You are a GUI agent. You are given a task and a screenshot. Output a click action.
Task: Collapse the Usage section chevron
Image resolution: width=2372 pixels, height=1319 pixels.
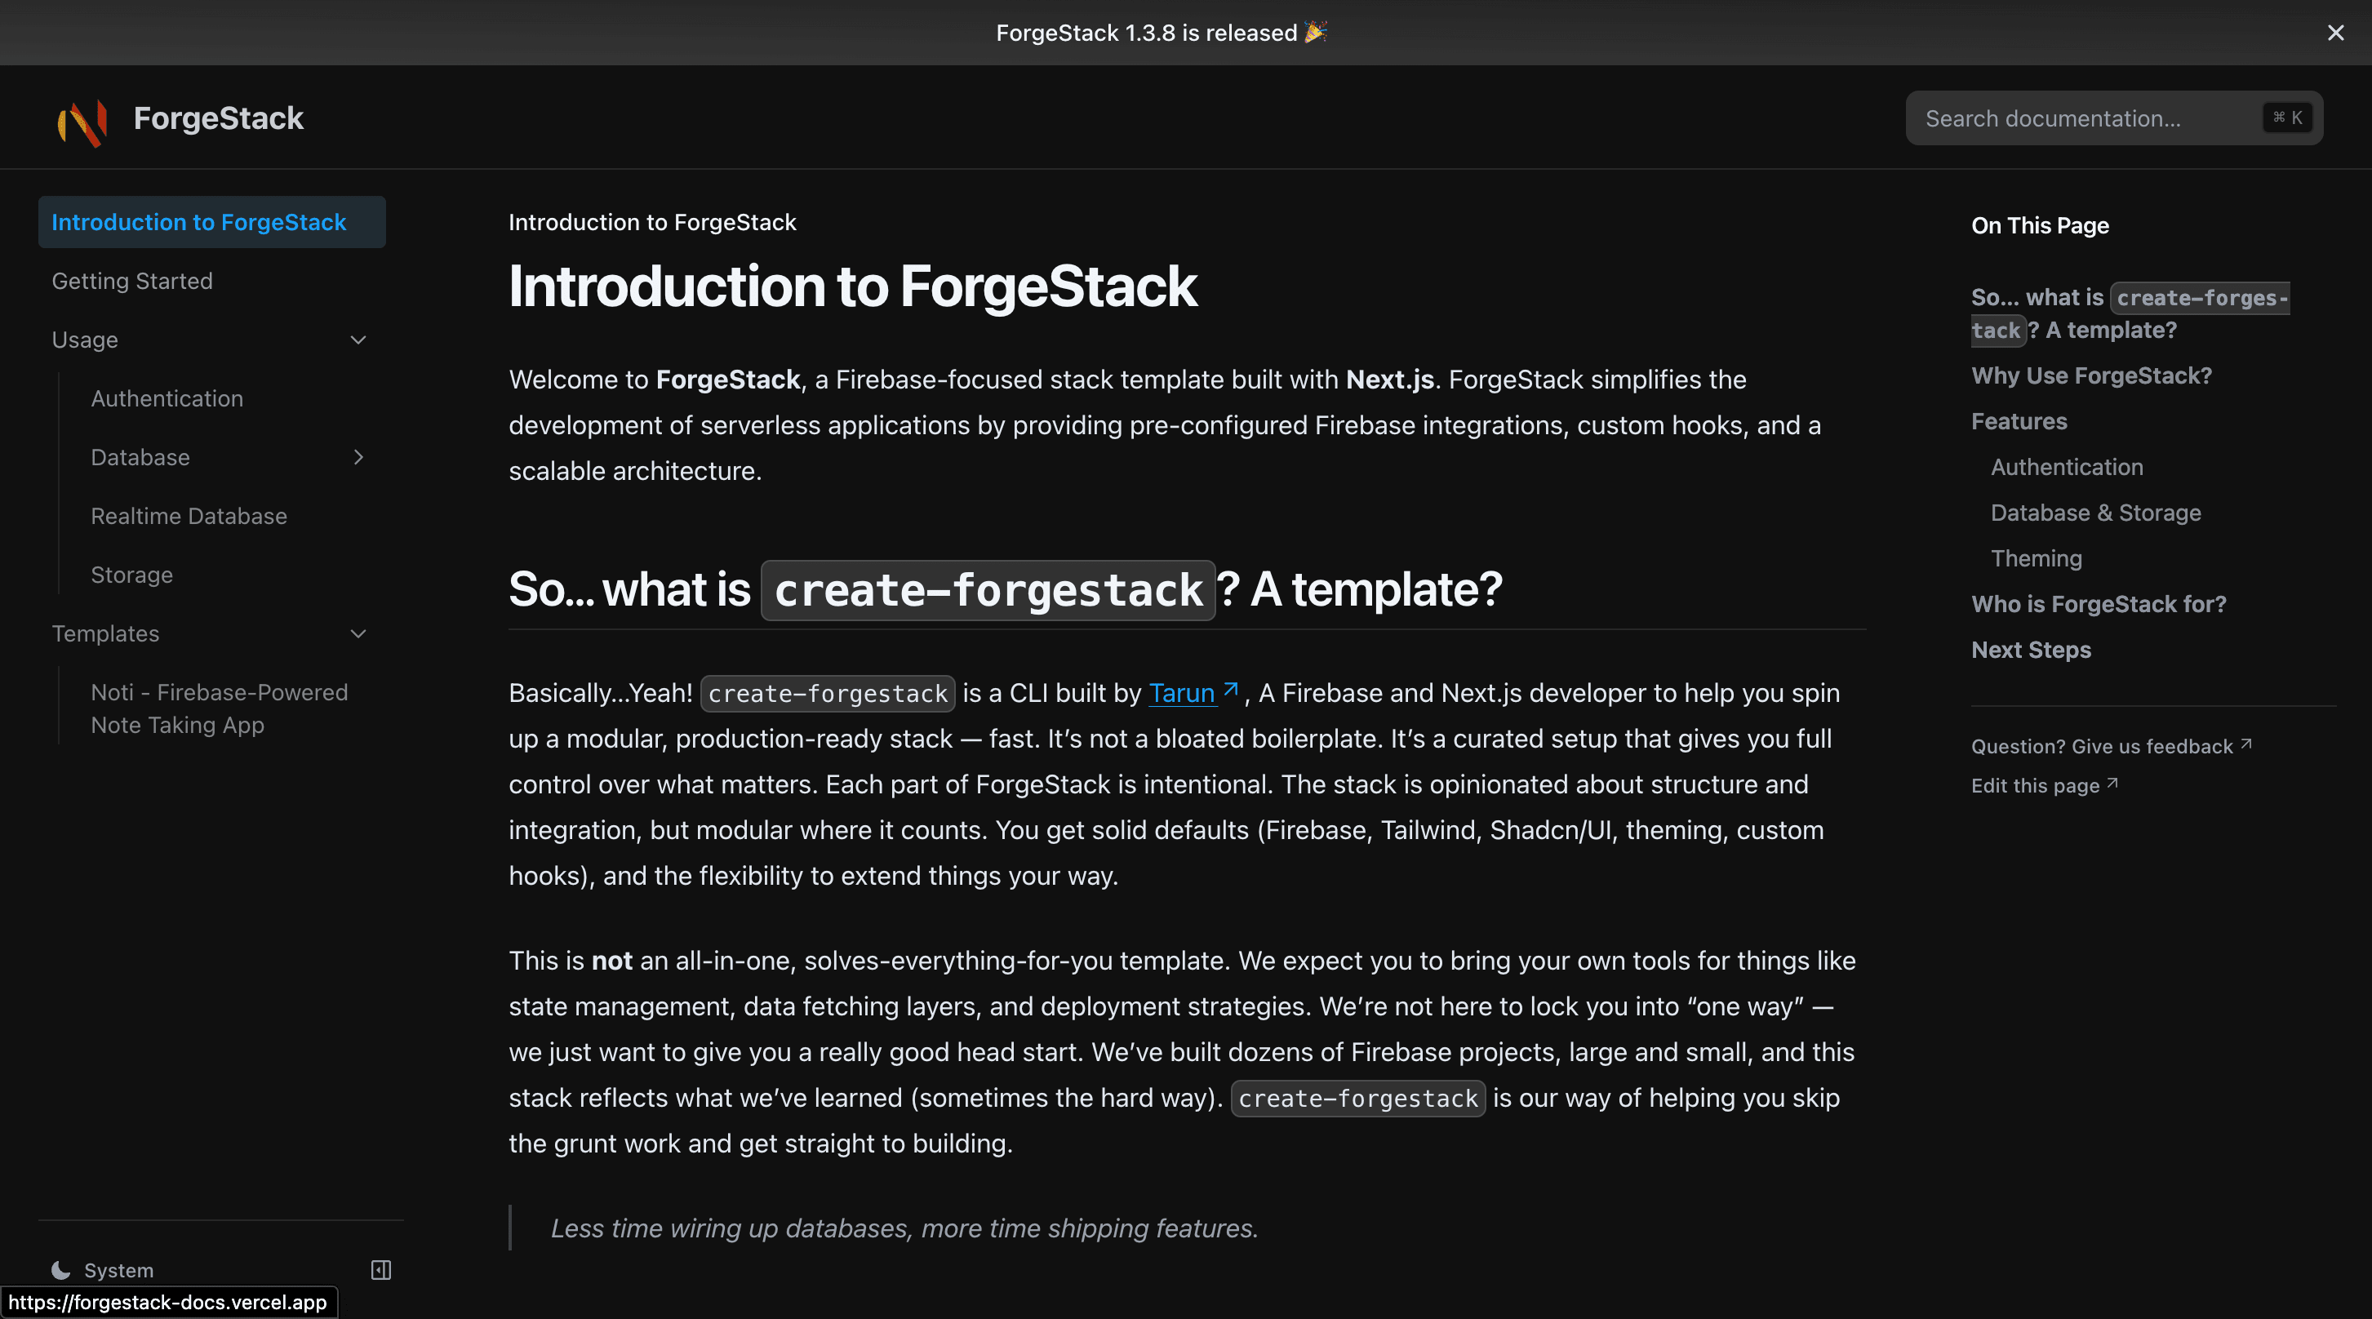[x=358, y=339]
